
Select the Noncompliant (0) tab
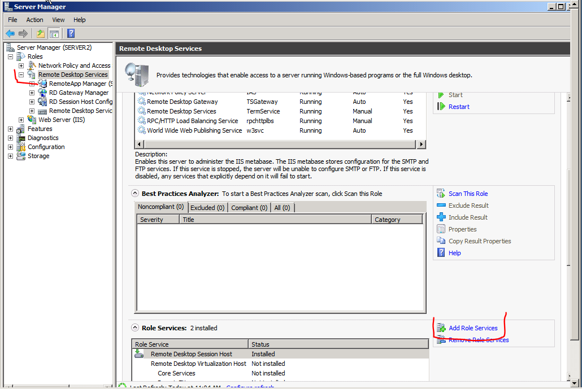pos(161,207)
